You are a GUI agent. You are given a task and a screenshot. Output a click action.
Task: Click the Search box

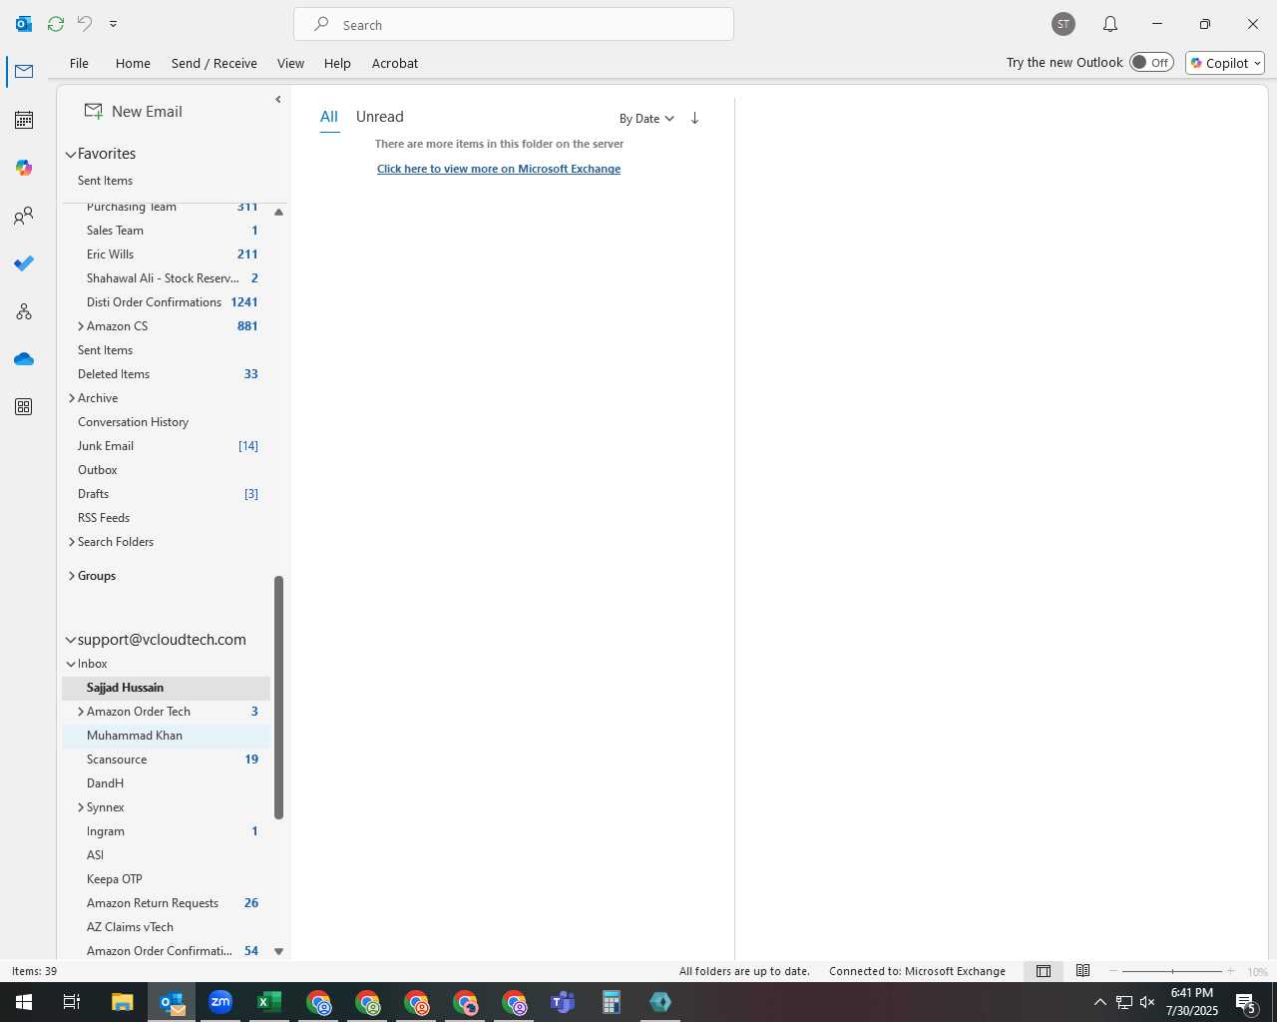point(514,24)
